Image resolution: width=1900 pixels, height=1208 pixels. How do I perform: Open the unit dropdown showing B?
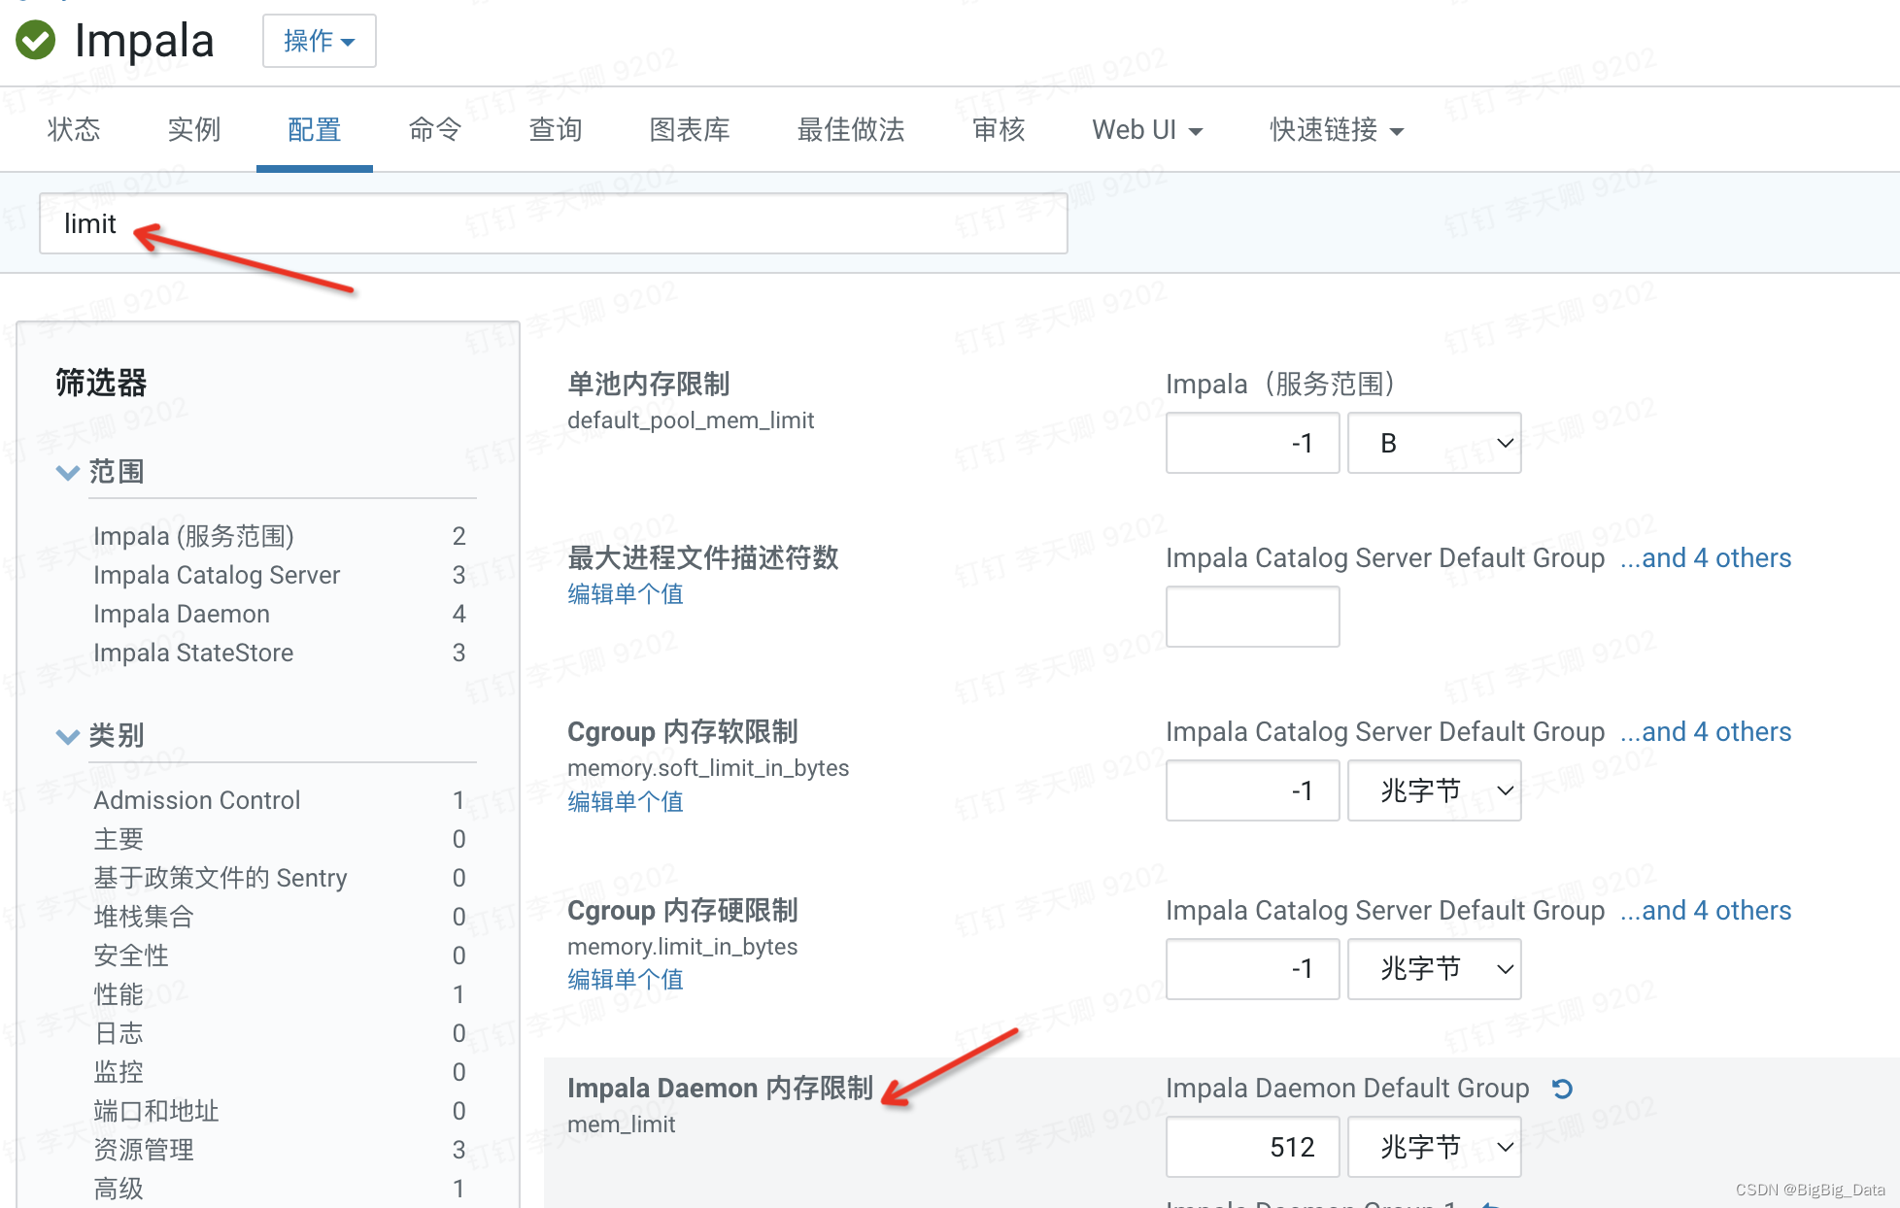coord(1434,443)
